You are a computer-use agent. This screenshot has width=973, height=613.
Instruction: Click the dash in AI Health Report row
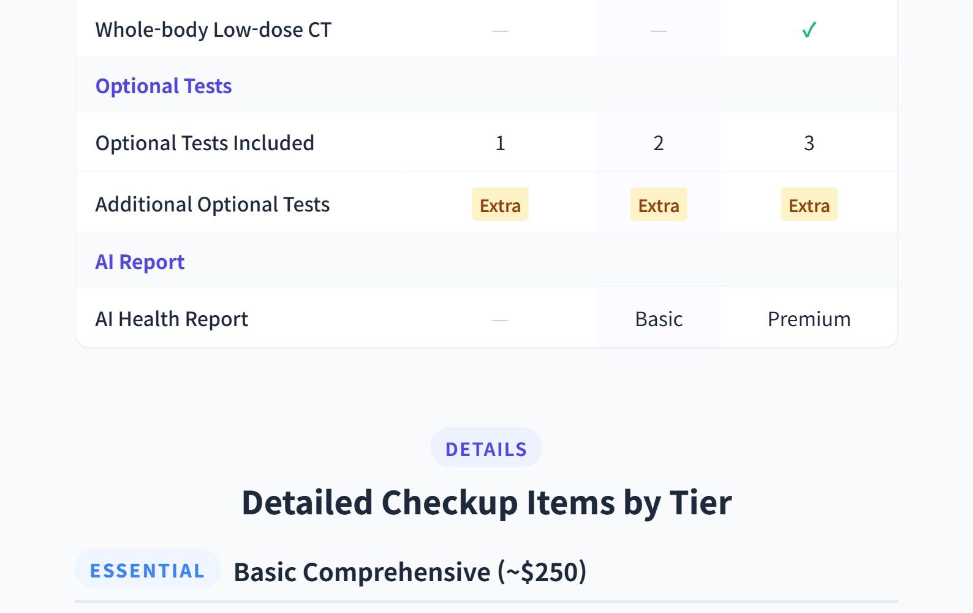coord(500,320)
